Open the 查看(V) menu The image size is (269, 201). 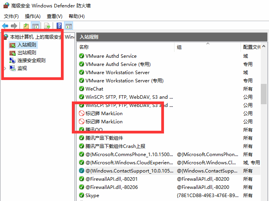pos(54,16)
